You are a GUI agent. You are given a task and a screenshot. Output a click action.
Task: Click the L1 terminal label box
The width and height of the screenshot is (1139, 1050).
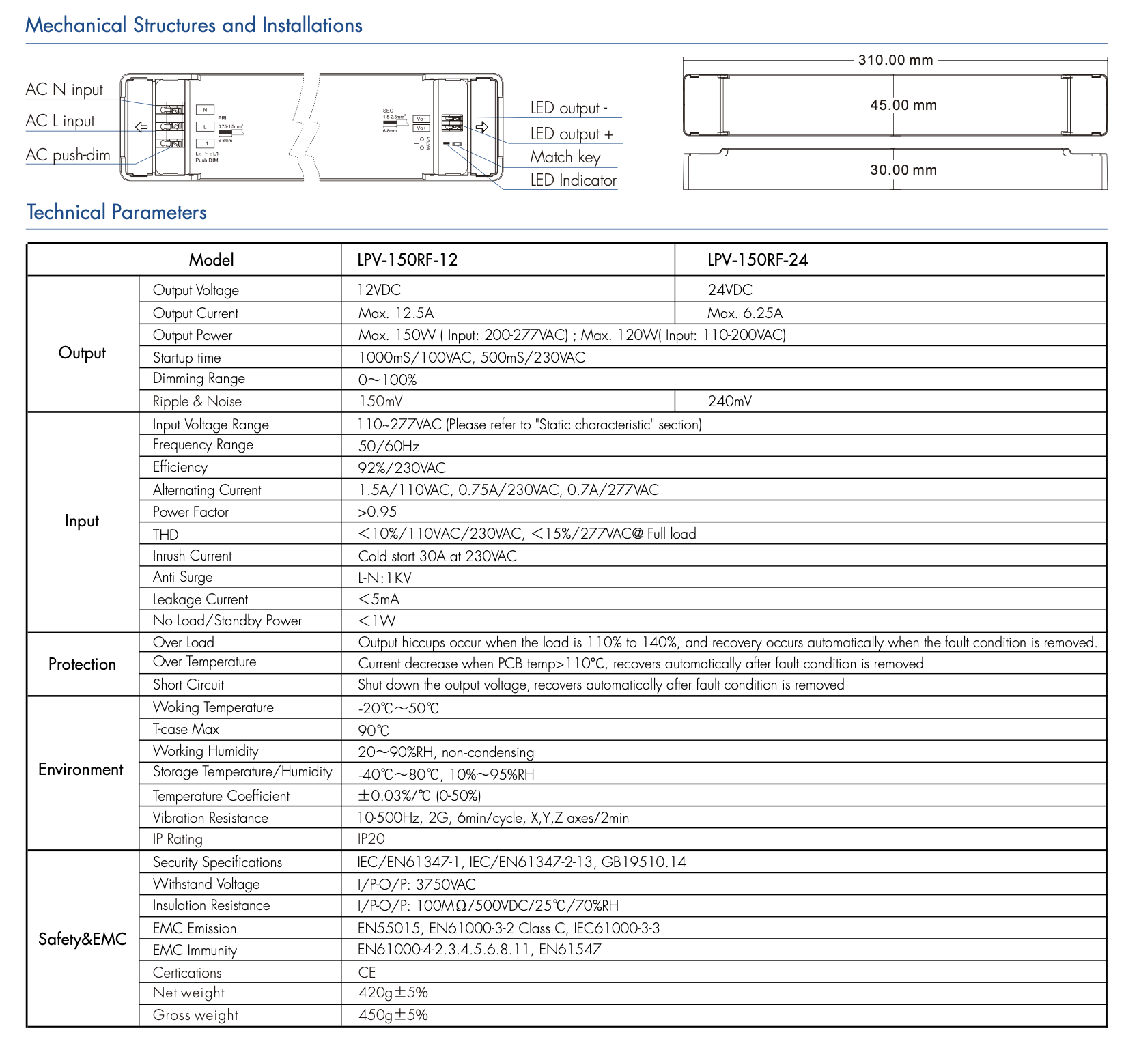pos(205,143)
